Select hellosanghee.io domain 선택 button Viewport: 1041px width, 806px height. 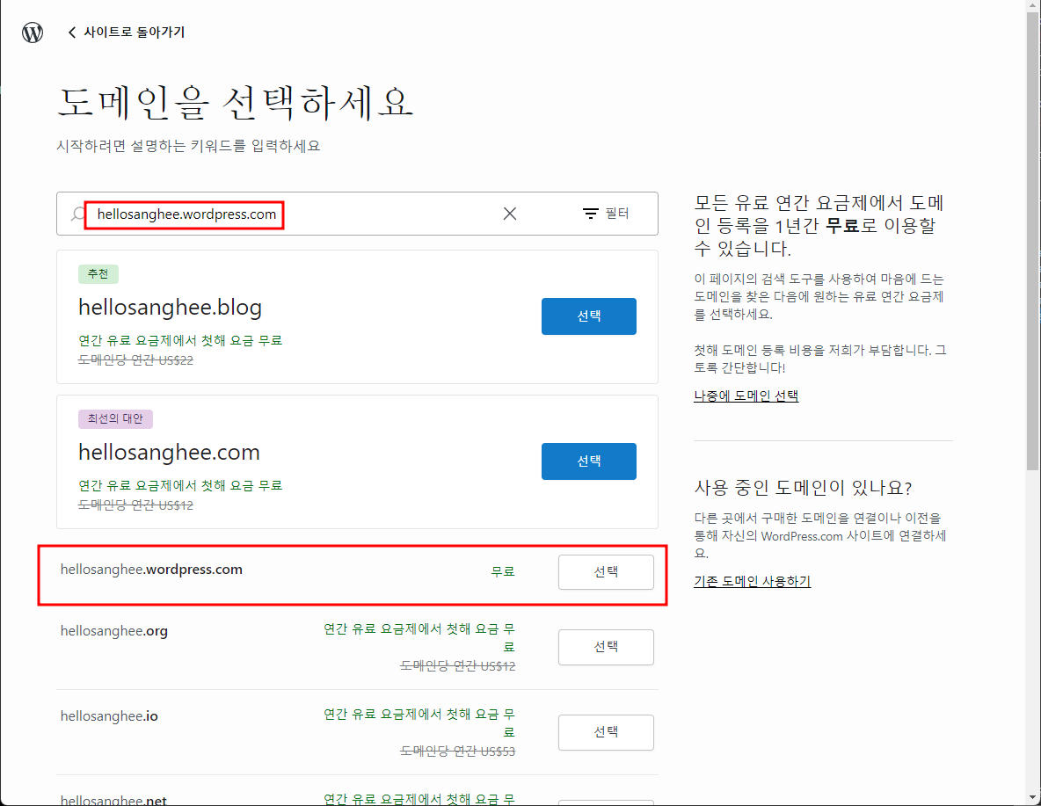pyautogui.click(x=606, y=731)
